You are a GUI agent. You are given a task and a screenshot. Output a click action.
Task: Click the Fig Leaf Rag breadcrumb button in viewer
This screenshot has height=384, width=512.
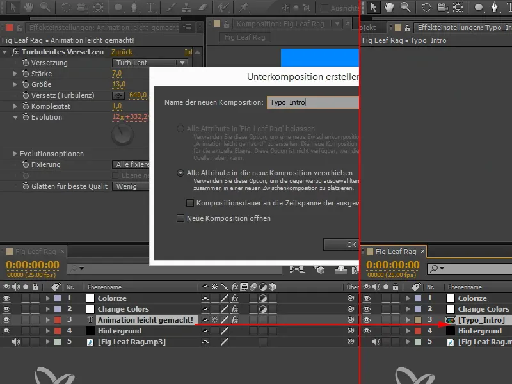point(245,37)
